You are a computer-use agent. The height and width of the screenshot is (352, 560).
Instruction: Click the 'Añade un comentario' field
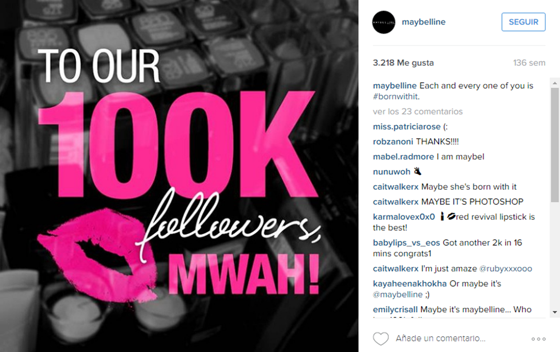click(x=440, y=338)
